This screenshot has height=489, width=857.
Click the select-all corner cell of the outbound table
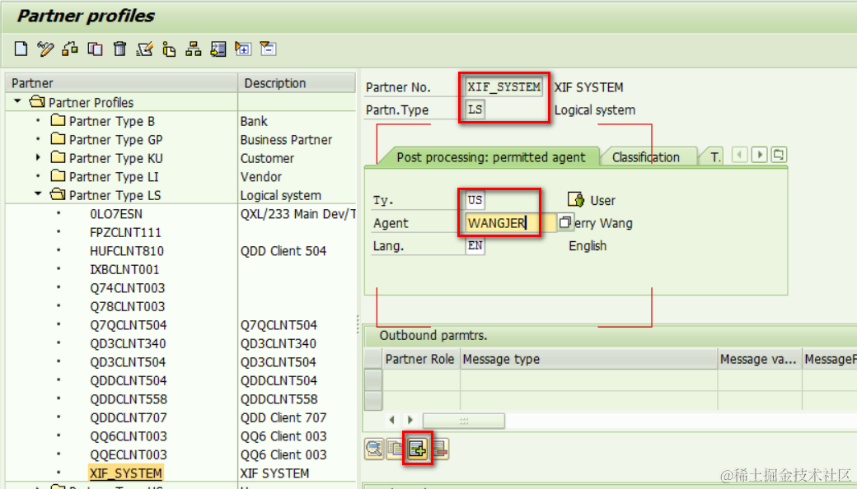click(373, 359)
